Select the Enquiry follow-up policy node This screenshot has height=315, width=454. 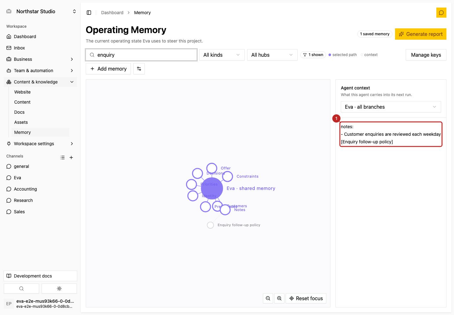[210, 225]
